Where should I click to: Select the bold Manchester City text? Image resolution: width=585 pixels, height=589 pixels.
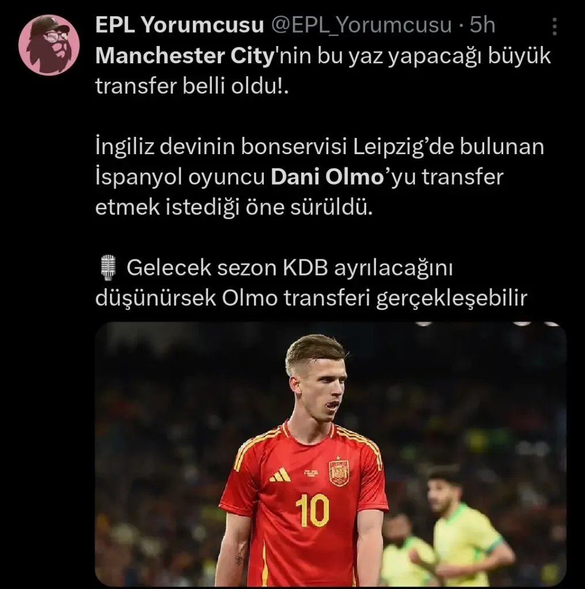(x=185, y=56)
